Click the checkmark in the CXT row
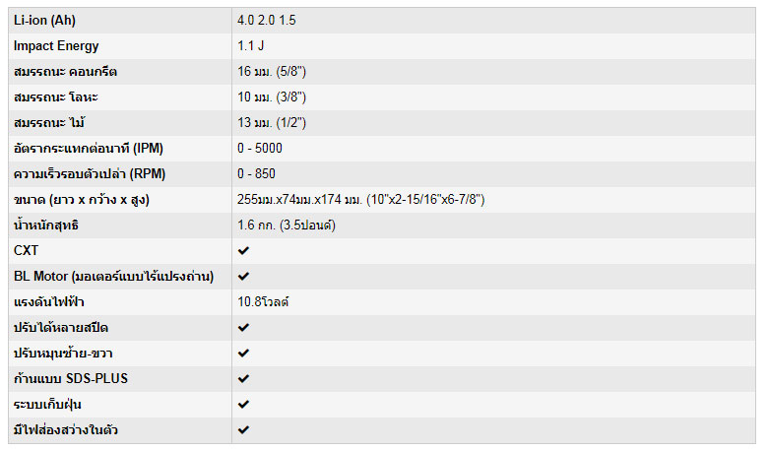 (x=243, y=251)
